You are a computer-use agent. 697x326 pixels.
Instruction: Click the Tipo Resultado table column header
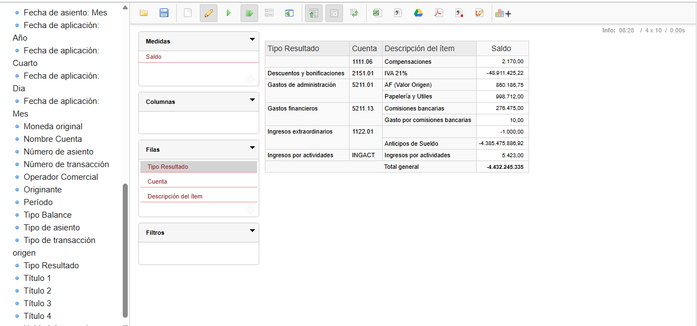click(307, 48)
